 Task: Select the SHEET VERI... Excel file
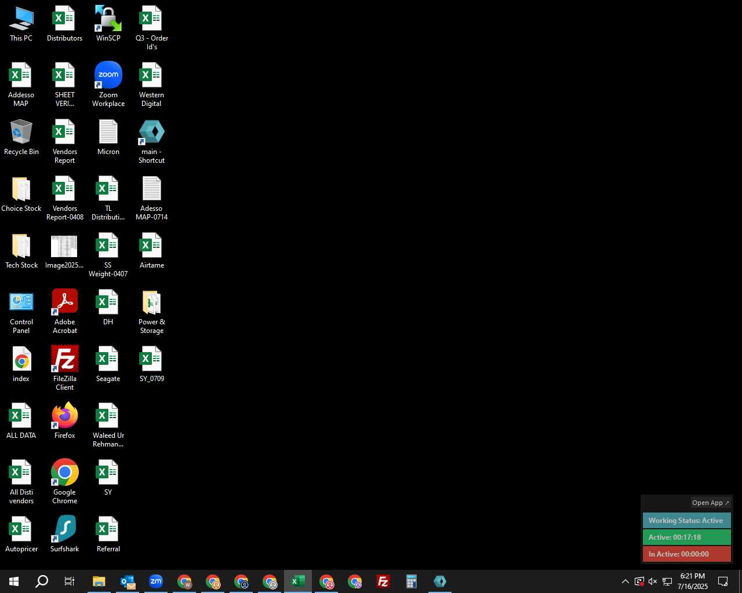coord(64,85)
